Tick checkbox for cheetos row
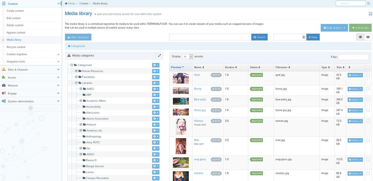373x181 pixels. pyautogui.click(x=368, y=173)
